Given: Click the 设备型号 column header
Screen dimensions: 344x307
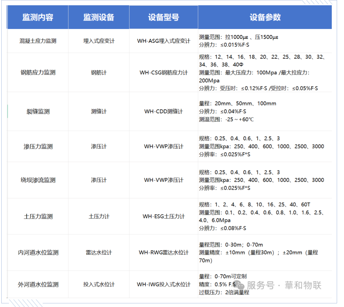Looking at the screenshot, I should 164,17.
